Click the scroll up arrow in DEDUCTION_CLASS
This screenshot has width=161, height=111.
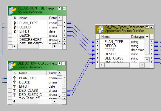(x=59, y=73)
